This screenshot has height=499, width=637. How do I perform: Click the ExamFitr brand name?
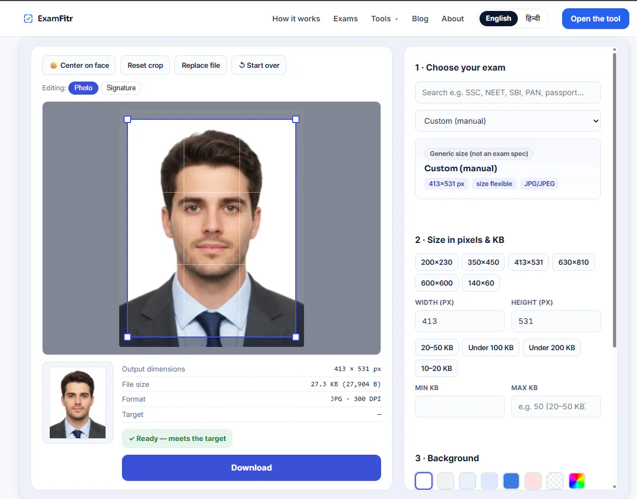[x=55, y=19]
